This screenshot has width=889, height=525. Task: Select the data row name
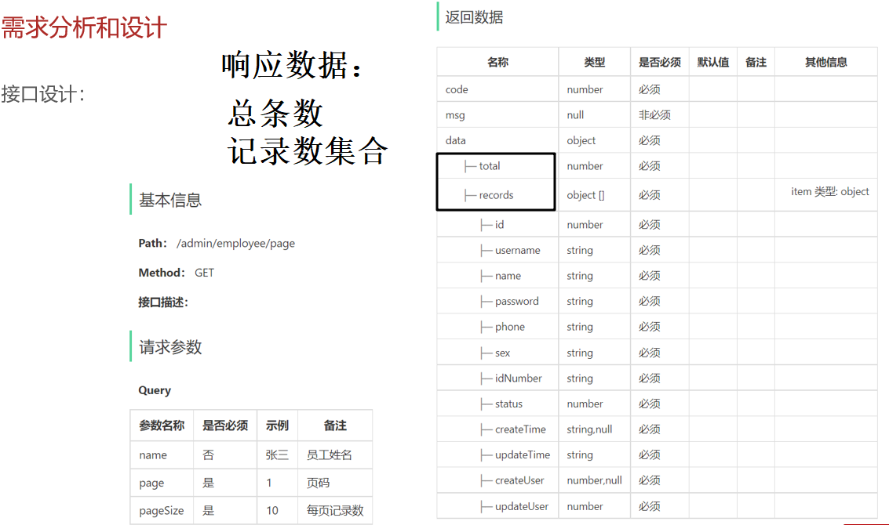[x=455, y=140]
